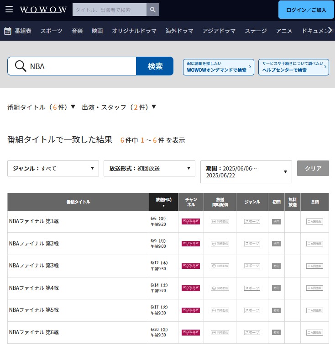Sort by 放送日時 column header

163,202
